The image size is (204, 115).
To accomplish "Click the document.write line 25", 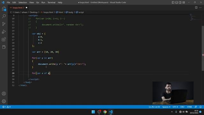I will coord(62,64).
